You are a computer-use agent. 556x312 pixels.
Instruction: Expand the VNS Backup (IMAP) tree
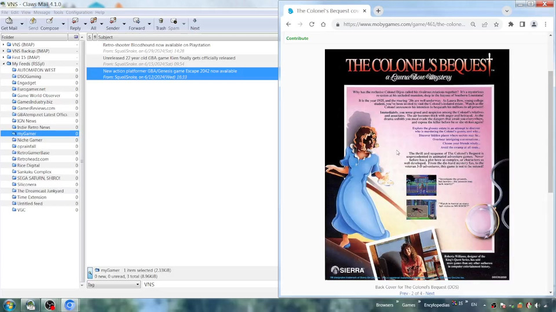point(3,51)
